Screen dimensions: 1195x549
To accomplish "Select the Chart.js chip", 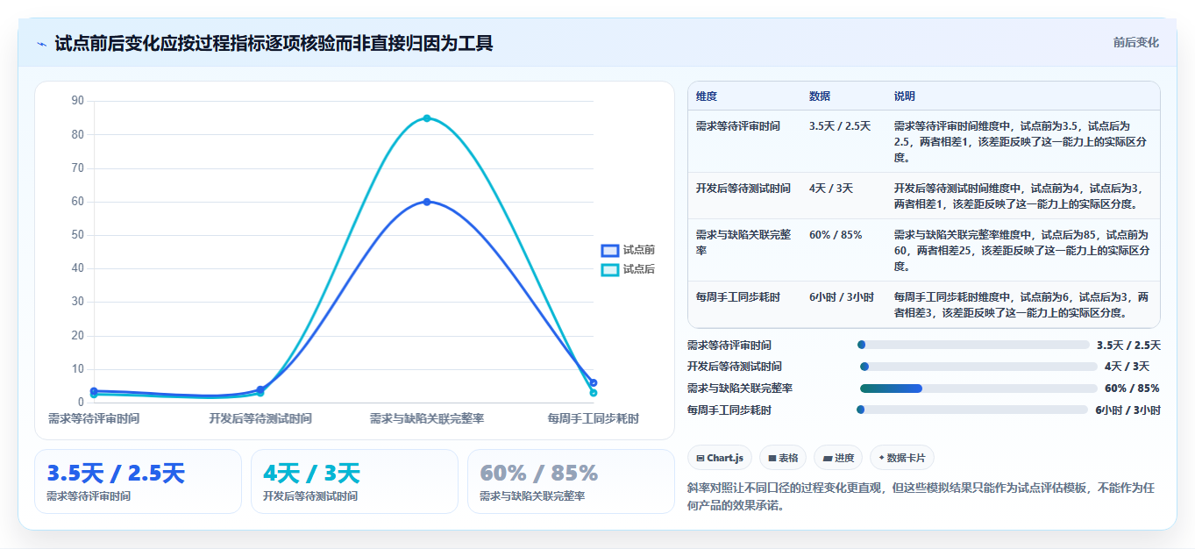I will [719, 458].
